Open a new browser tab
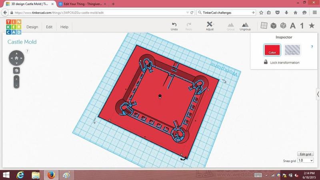 click(x=113, y=4)
